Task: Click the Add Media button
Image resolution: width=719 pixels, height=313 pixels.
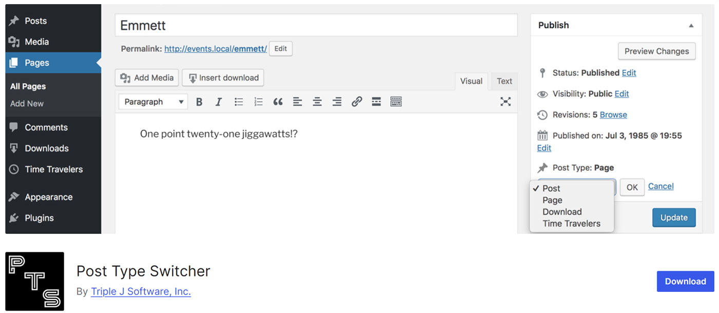Action: pos(147,78)
